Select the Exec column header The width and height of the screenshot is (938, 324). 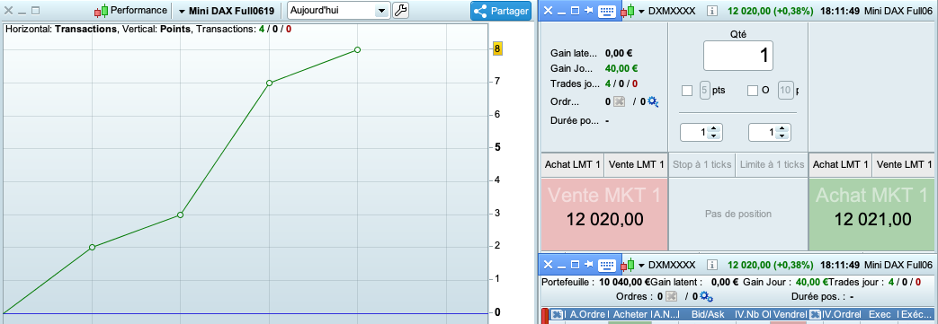click(880, 314)
